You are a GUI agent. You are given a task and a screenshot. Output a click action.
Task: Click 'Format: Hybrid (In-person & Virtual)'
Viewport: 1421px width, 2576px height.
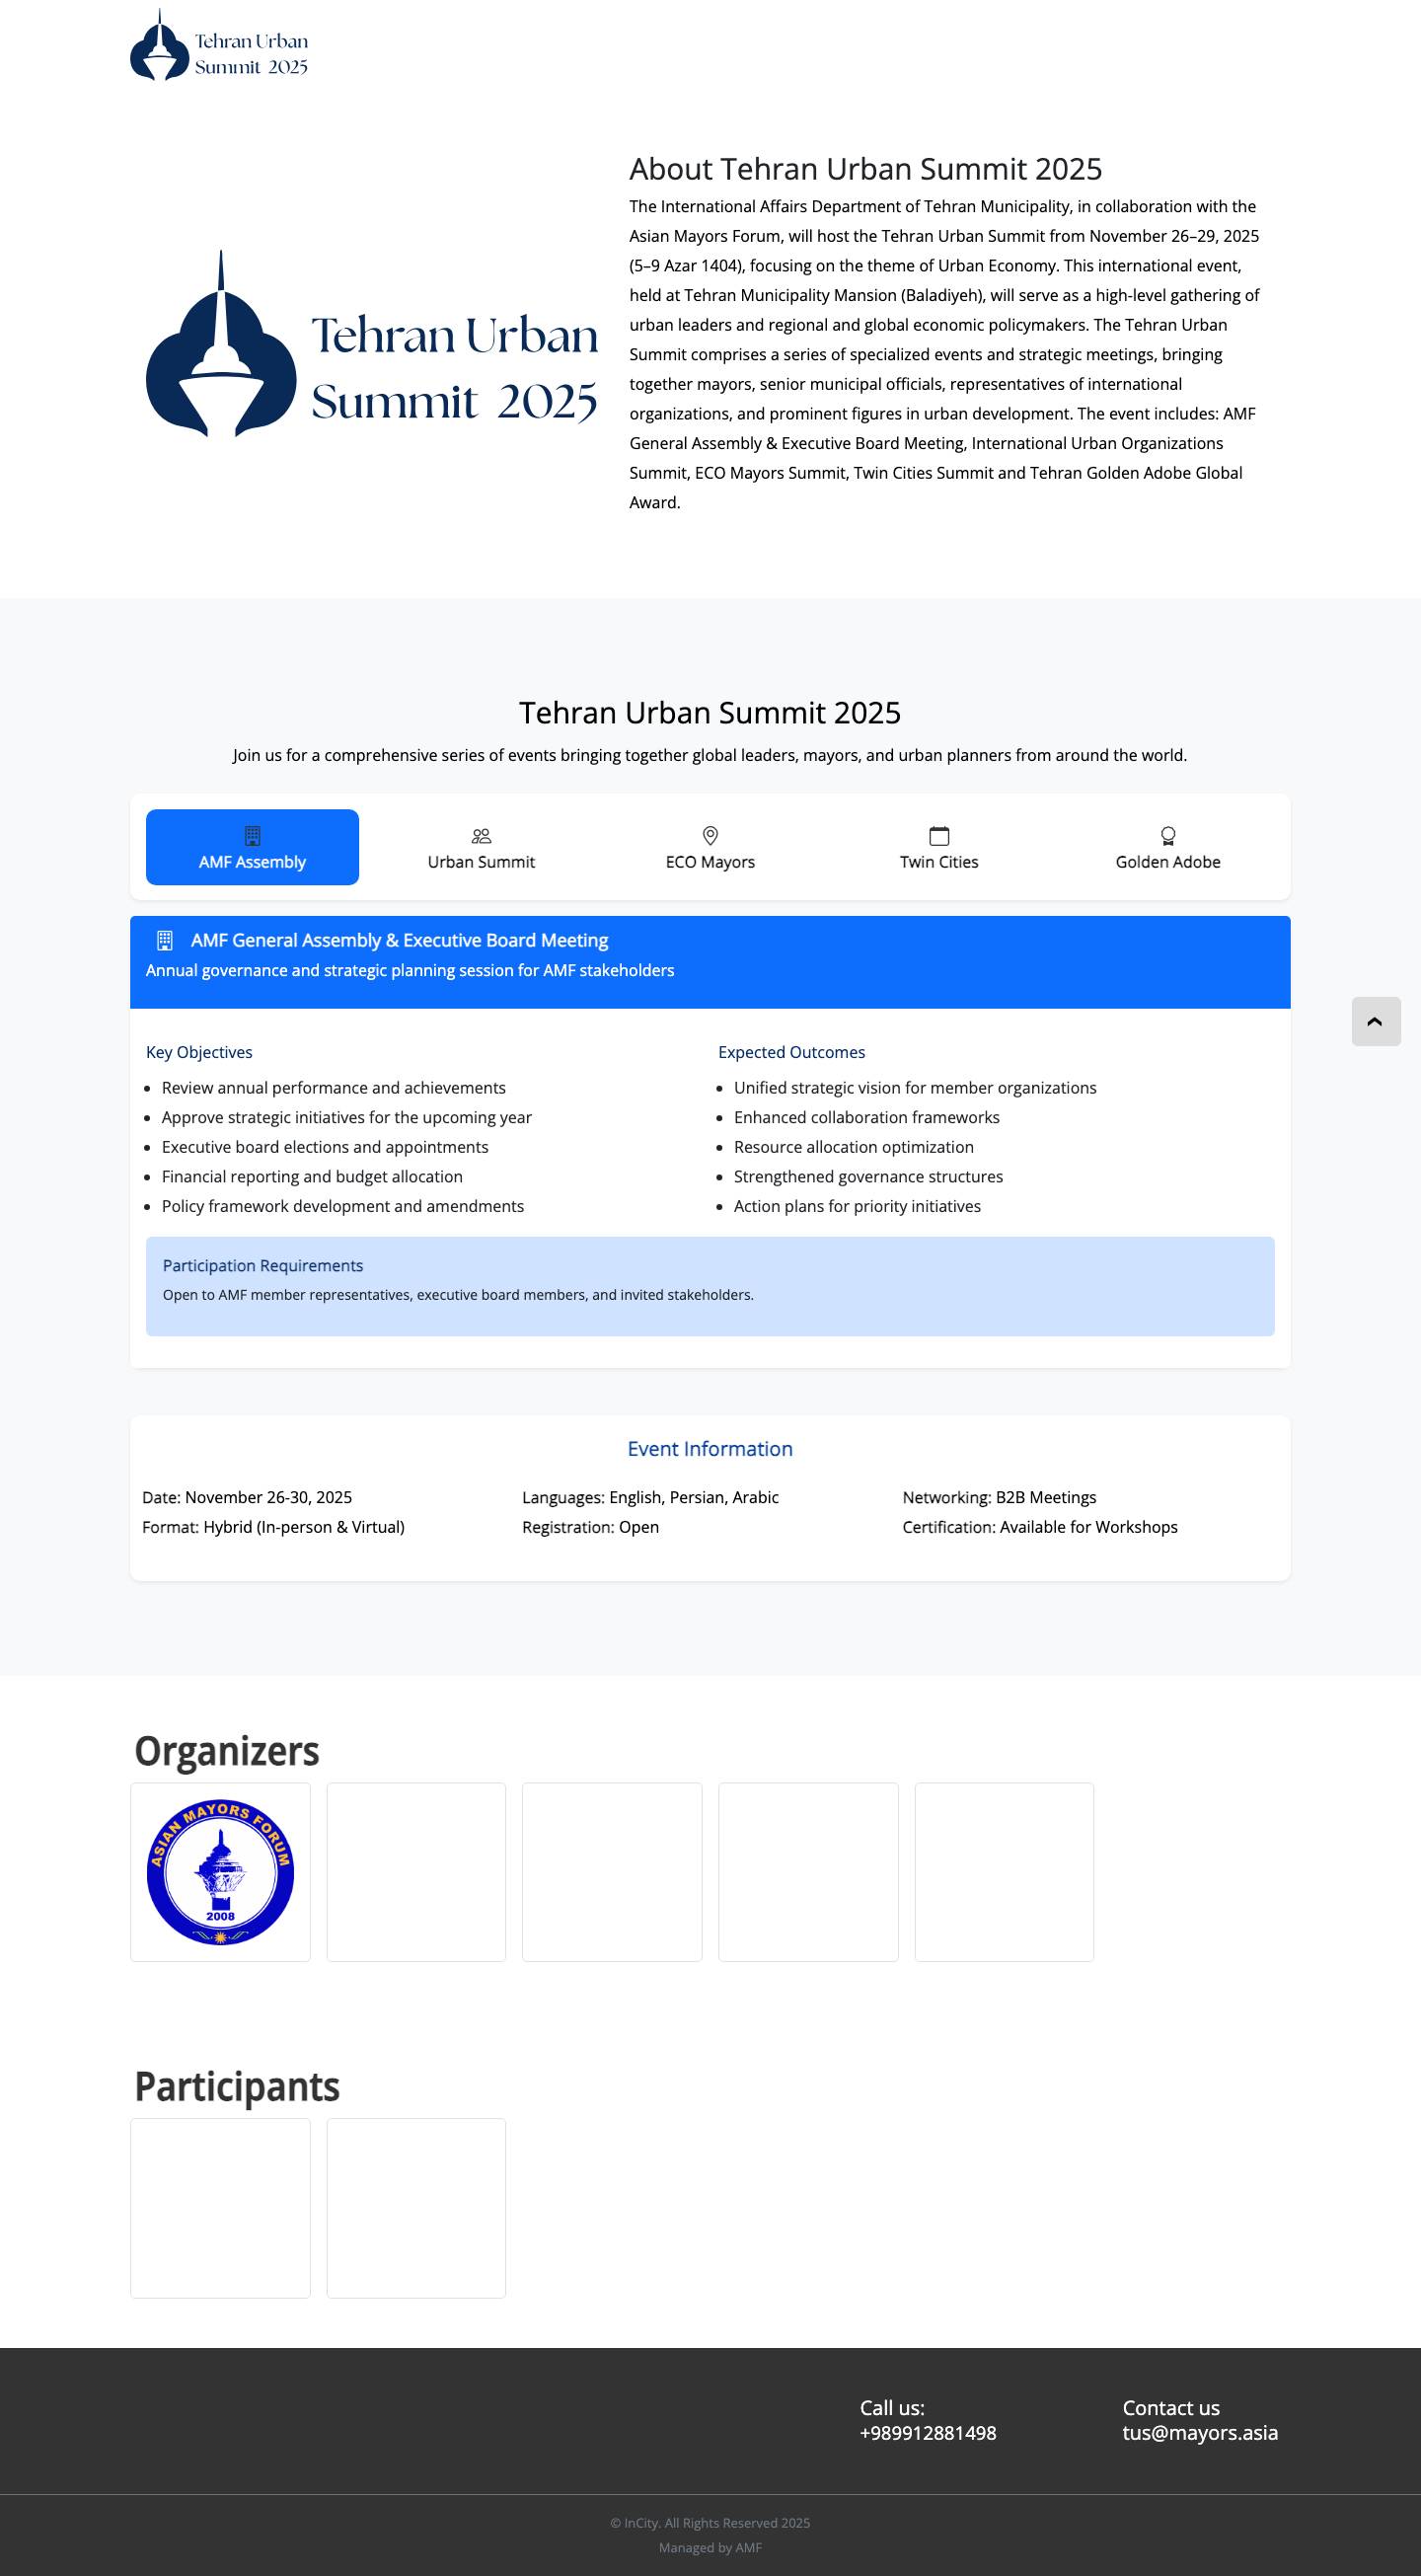point(273,1527)
